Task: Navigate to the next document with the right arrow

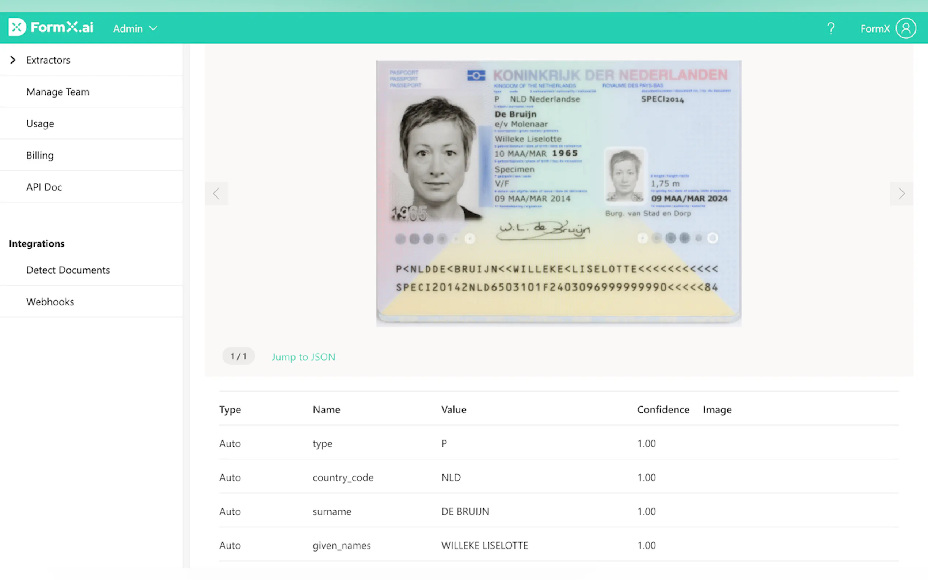Action: point(901,193)
